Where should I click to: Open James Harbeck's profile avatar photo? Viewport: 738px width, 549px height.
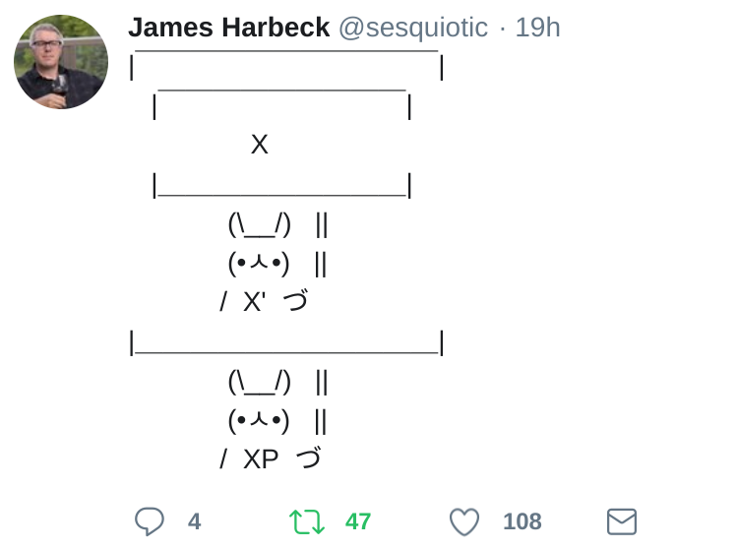(x=61, y=62)
